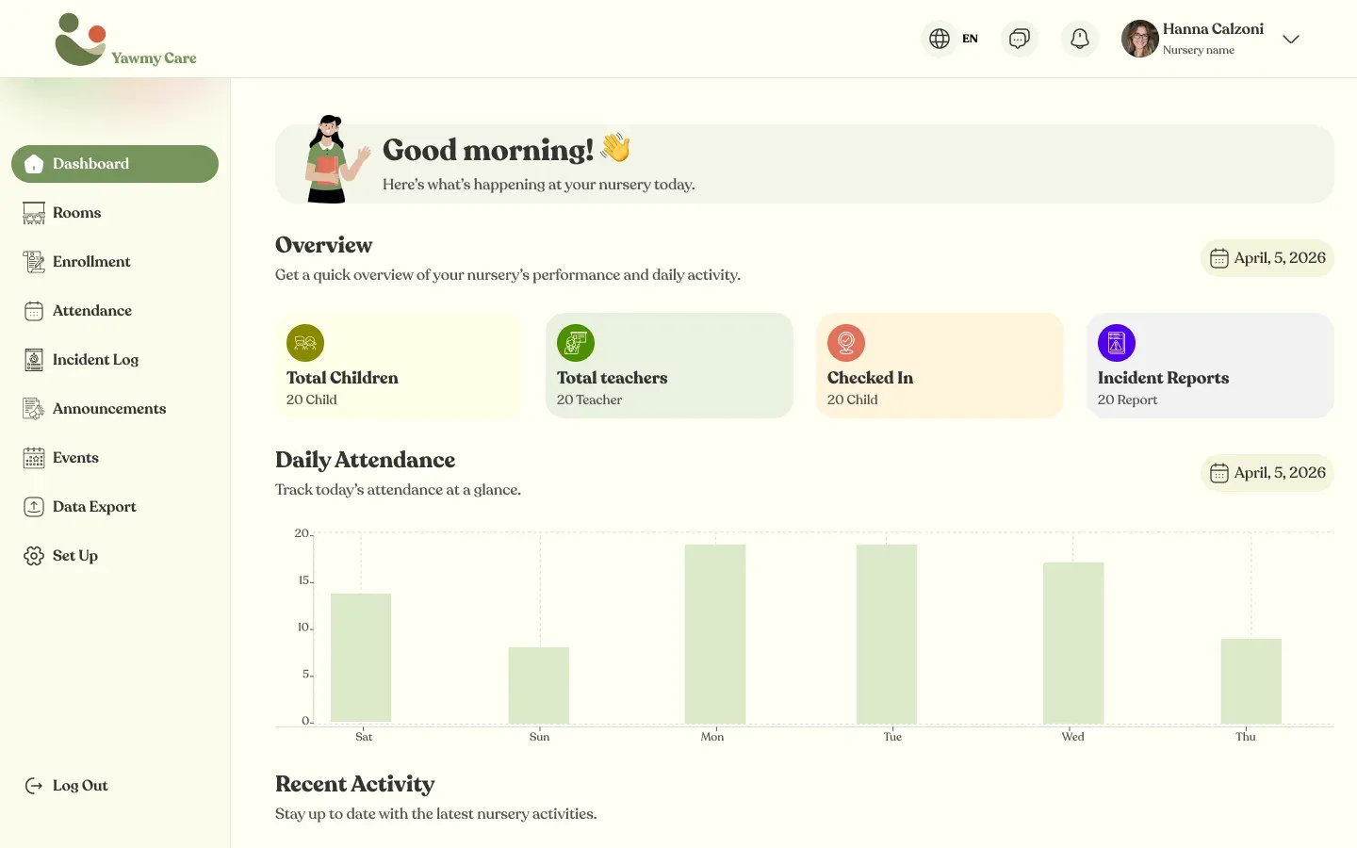Open Overview date picker April 5, 2026

click(1267, 258)
